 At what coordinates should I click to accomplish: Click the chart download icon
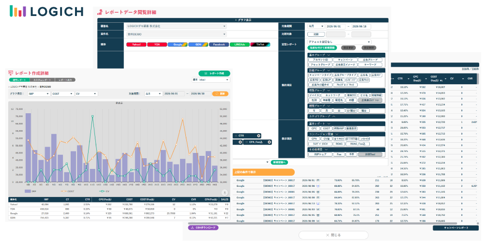(x=225, y=192)
